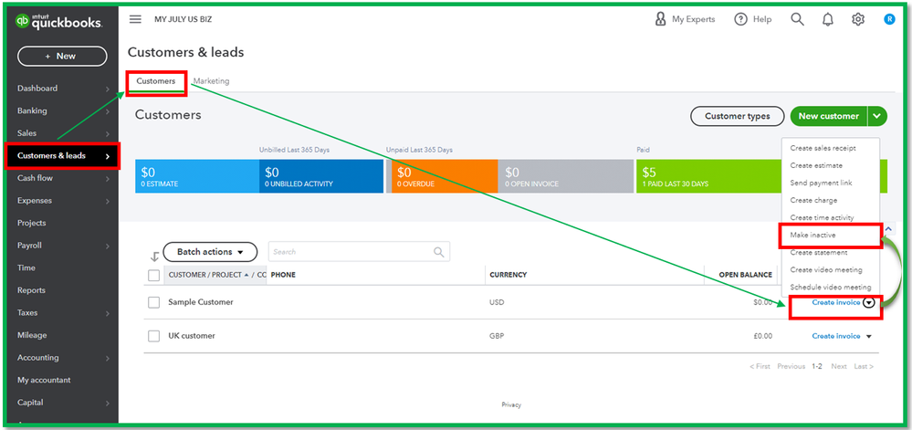Open Time in the sidebar
This screenshot has height=430, width=912.
click(x=26, y=268)
